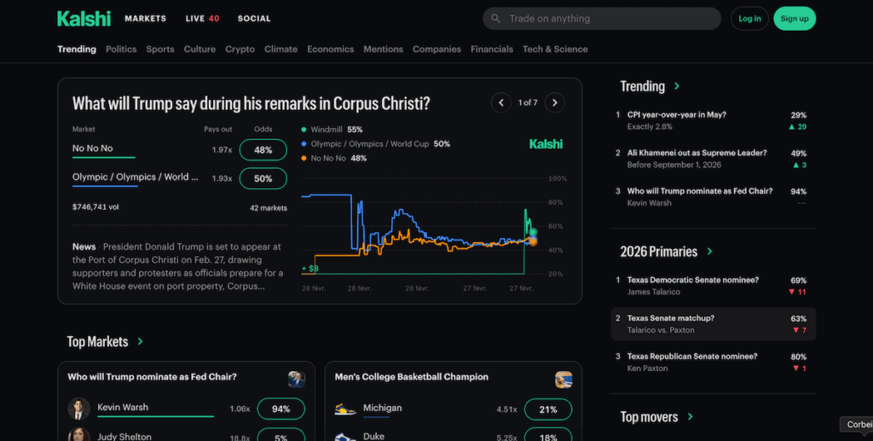The image size is (873, 441).
Task: Open the Fed Chair market thumbnail icon
Action: (x=296, y=380)
